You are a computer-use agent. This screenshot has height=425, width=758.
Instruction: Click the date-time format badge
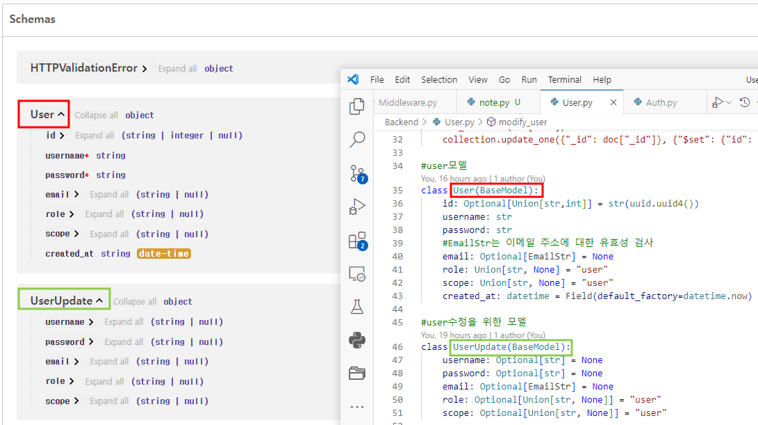164,254
